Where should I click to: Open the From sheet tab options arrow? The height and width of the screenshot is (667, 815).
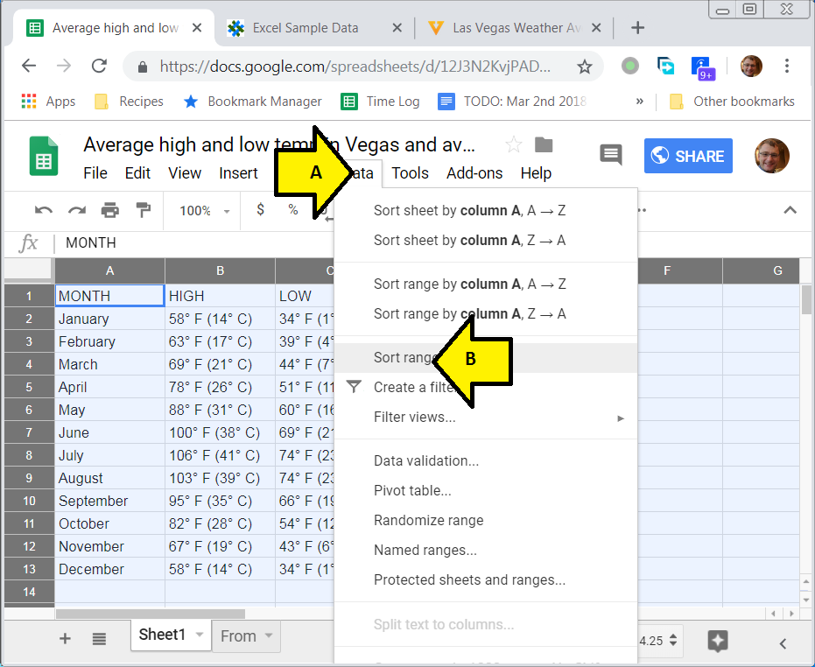(269, 635)
